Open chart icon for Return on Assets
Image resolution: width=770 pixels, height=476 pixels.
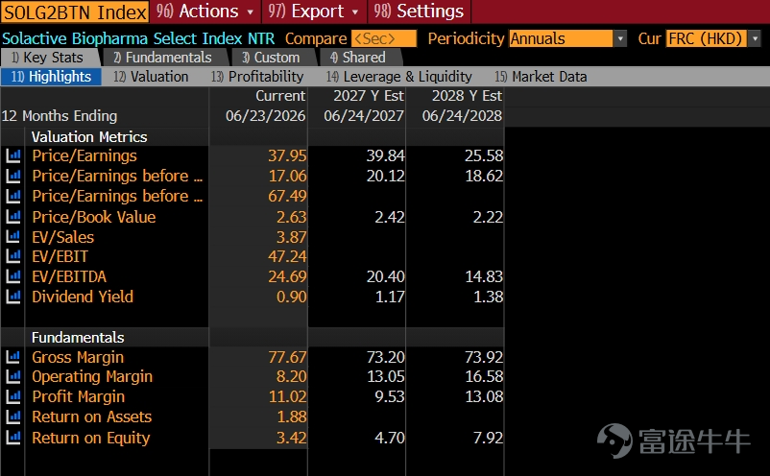13,417
